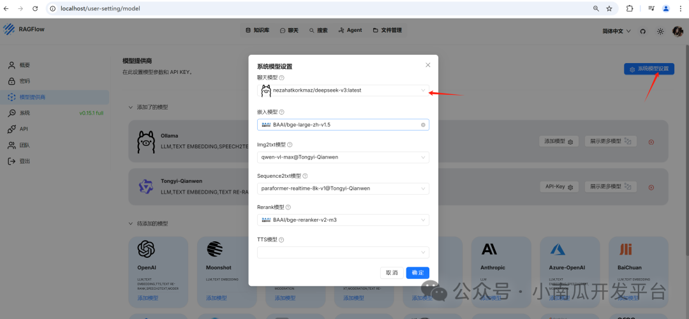Go to the Agent tab

click(x=350, y=31)
